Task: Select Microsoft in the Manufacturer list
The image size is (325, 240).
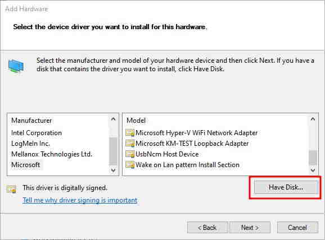Action: click(26, 165)
